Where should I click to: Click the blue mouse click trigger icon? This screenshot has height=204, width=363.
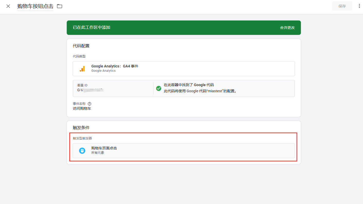(x=82, y=151)
